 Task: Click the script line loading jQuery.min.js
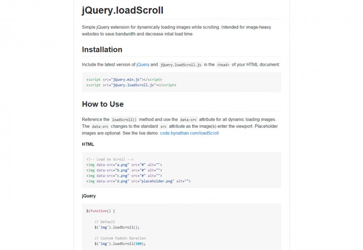[x=124, y=79]
